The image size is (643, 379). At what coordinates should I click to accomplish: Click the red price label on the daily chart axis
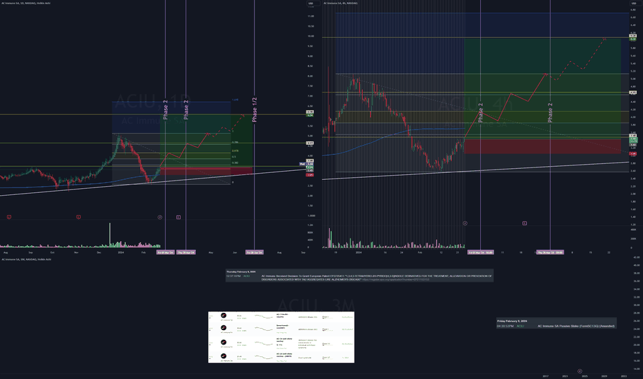click(x=310, y=175)
